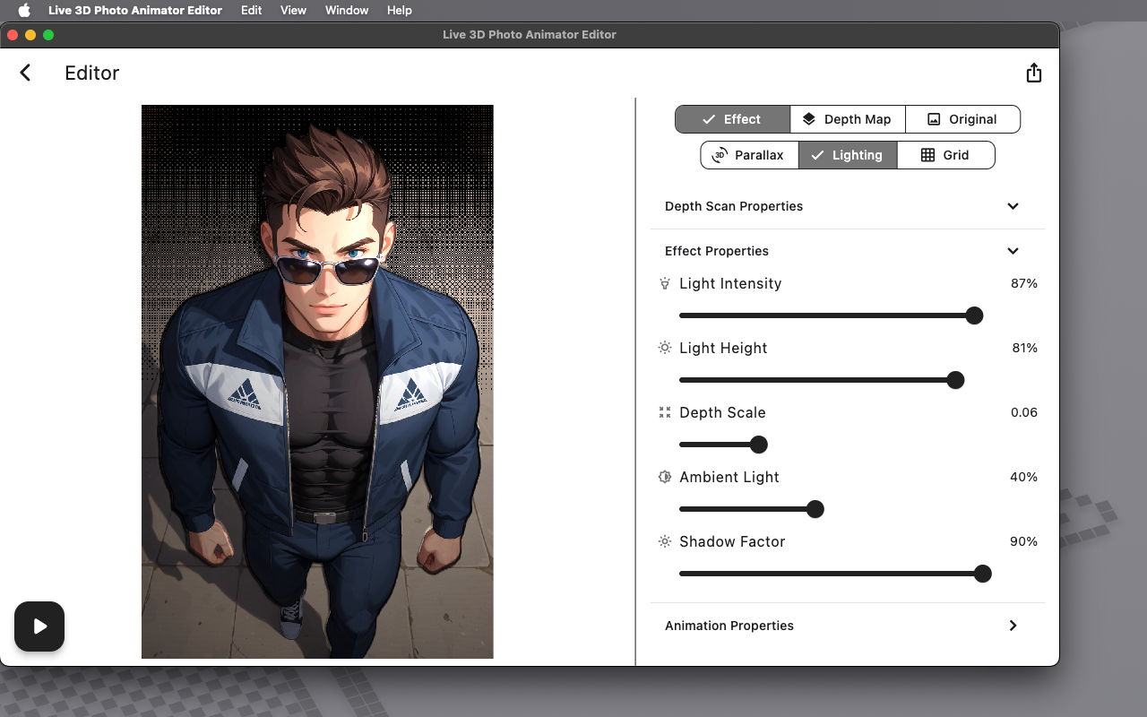Click the Ambient Light brightness icon
This screenshot has height=717, width=1147.
click(665, 477)
